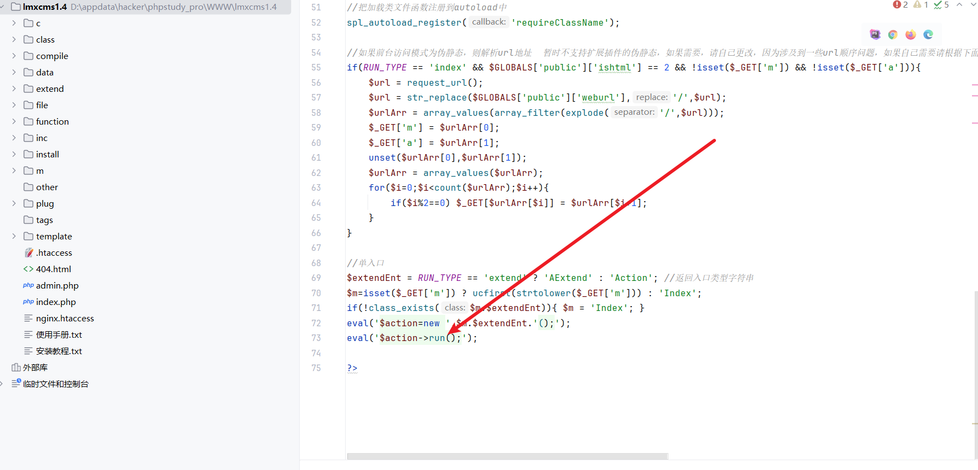Jump to previous highlighted problem arrow

(959, 5)
